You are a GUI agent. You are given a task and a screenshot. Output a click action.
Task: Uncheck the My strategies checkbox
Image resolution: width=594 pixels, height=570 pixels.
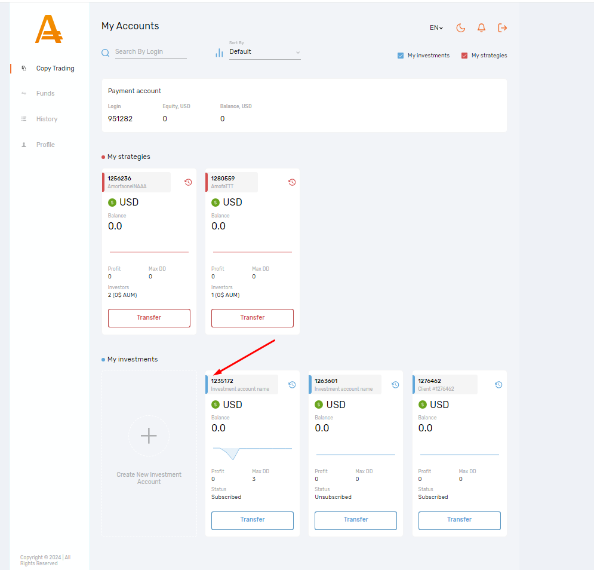tap(464, 56)
